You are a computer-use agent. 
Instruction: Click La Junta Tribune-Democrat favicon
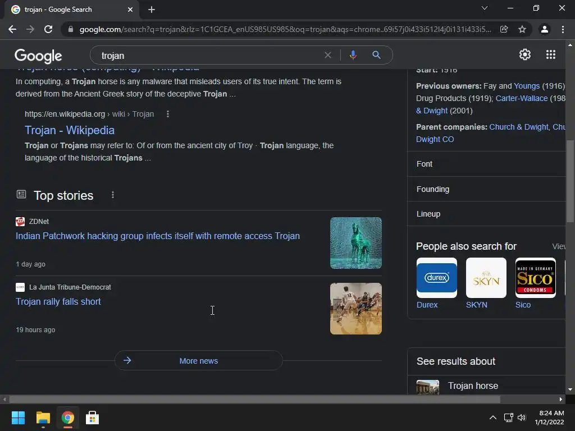(x=20, y=287)
